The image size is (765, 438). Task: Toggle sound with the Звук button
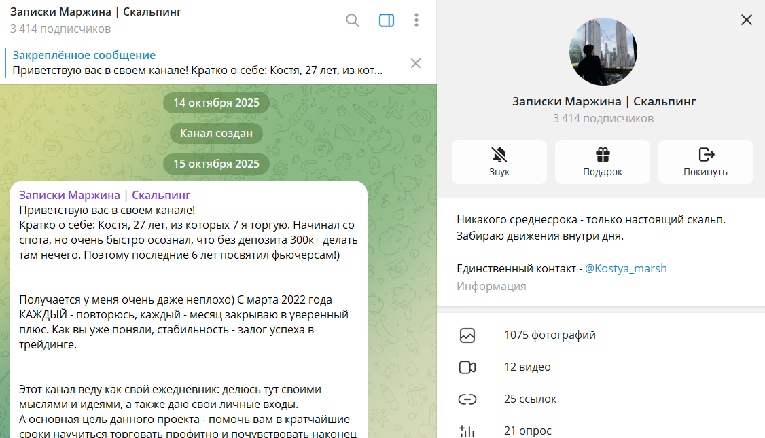coord(499,162)
